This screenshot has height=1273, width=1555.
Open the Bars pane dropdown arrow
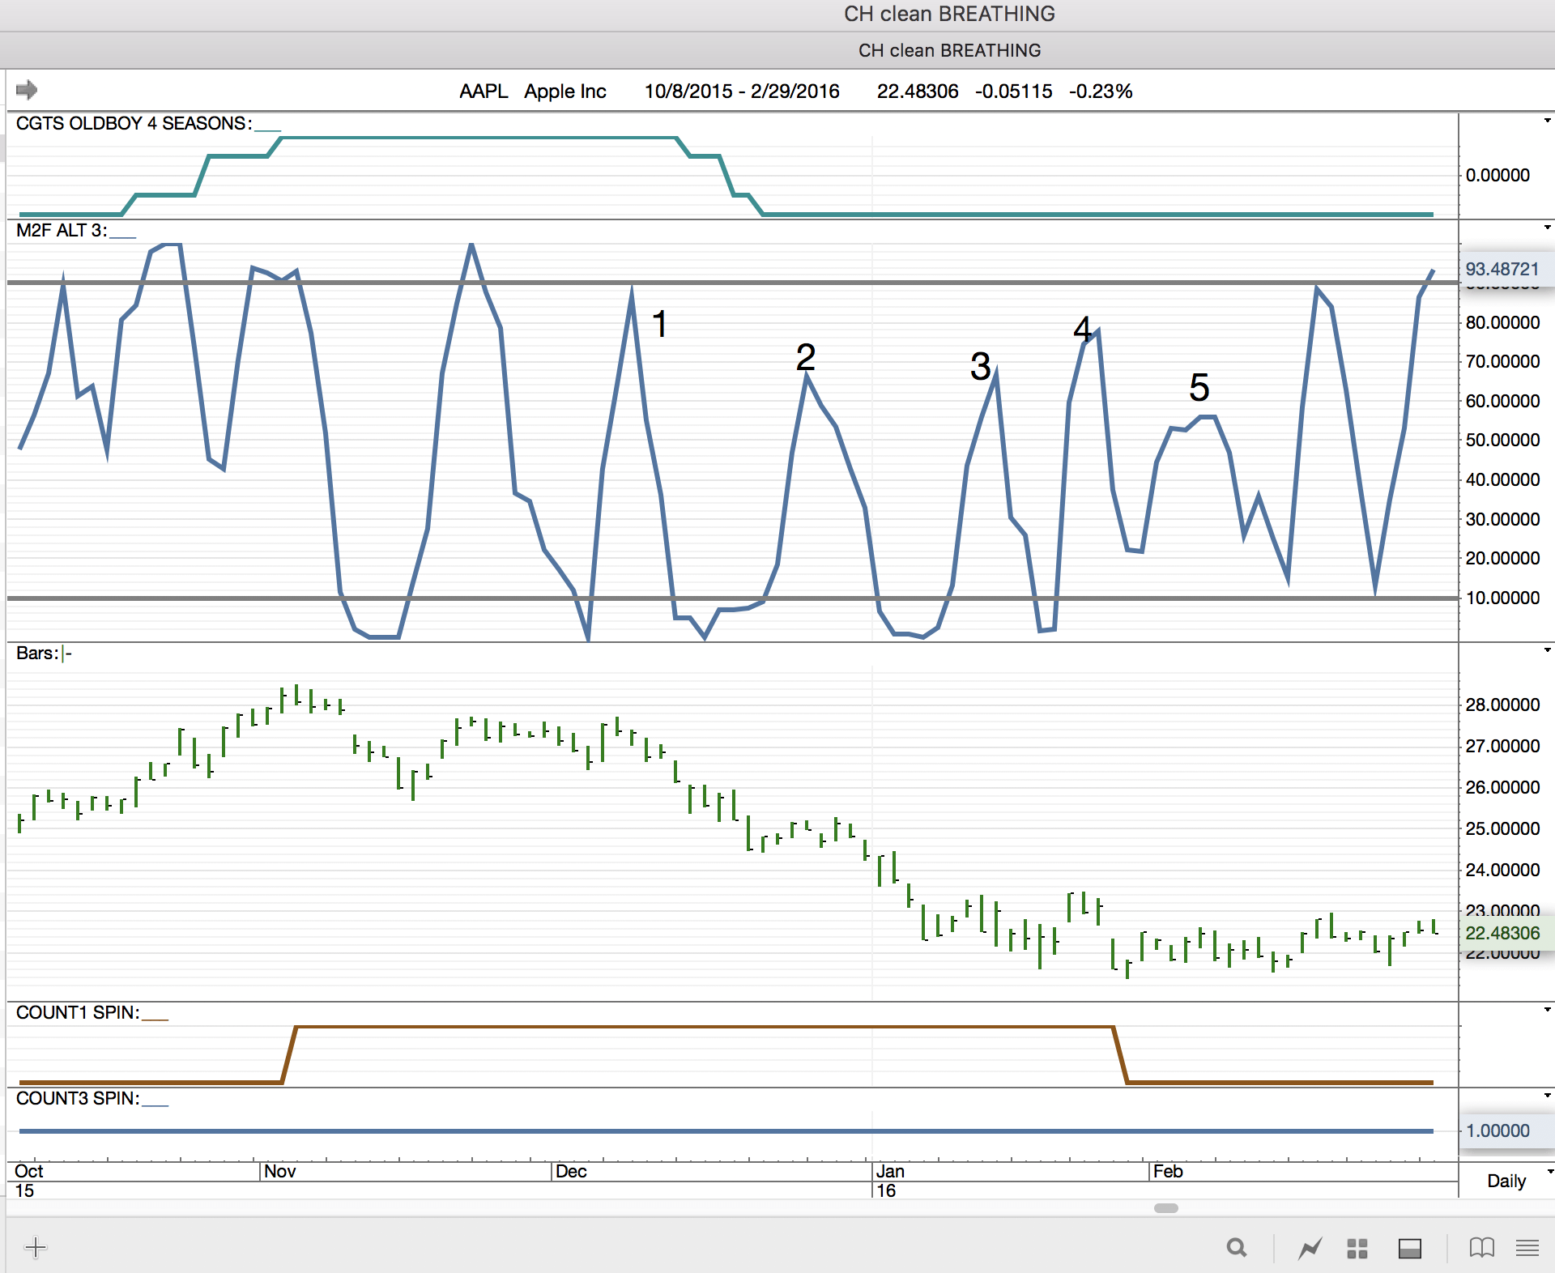click(x=1547, y=650)
